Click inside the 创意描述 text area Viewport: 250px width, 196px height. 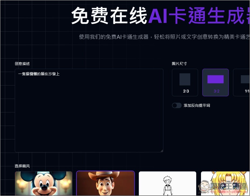89,113
